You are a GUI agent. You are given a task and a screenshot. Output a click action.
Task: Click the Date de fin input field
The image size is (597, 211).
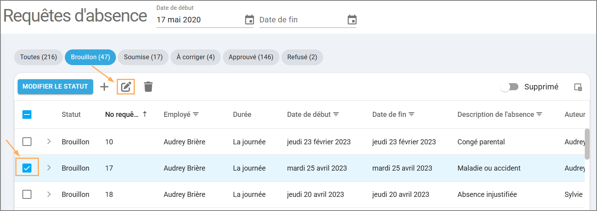301,20
